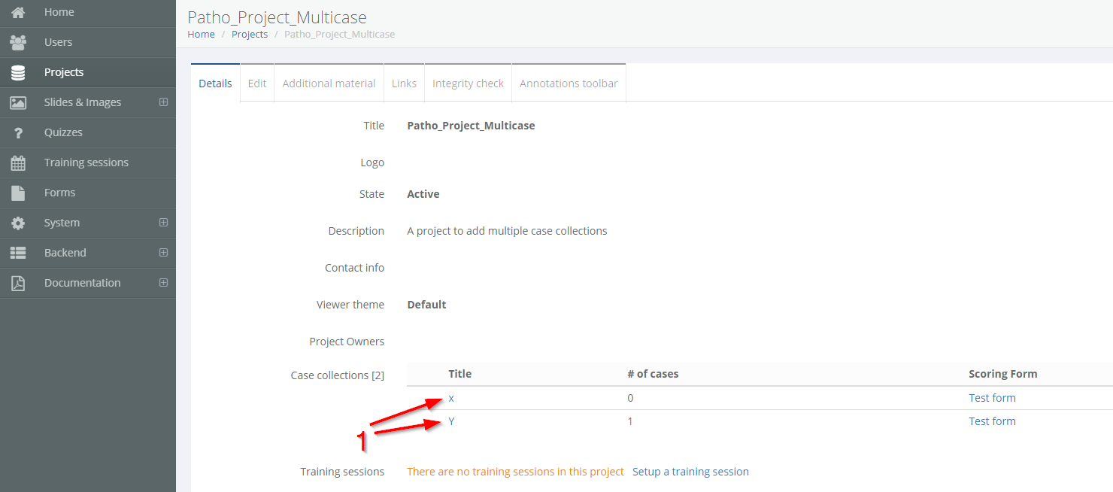Switch to the Edit tab
The height and width of the screenshot is (492, 1113).
(257, 84)
